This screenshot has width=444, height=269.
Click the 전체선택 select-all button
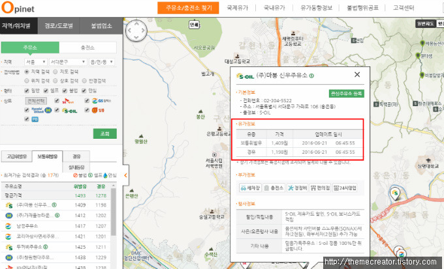coord(37,101)
